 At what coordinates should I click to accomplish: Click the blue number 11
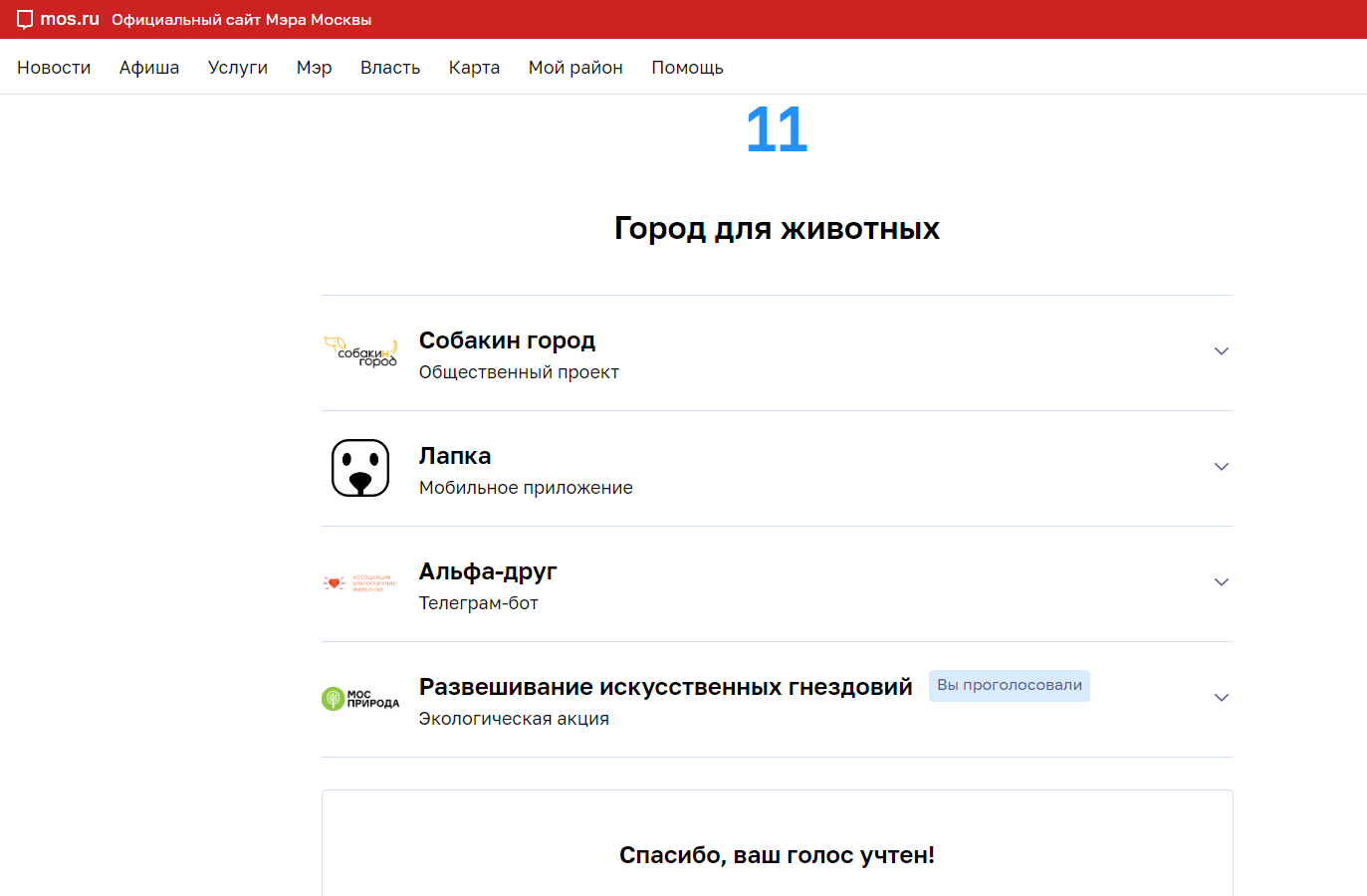coord(777,130)
